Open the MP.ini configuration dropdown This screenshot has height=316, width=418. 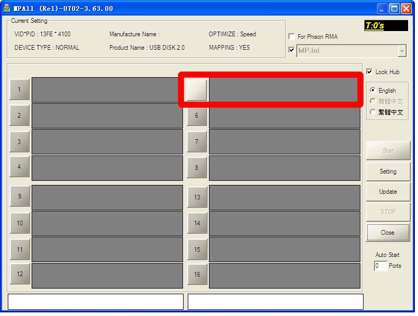(402, 51)
